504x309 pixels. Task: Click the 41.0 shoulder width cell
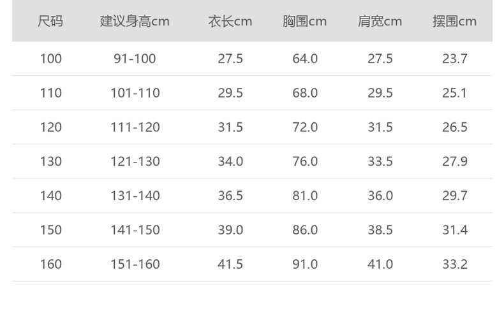coord(380,264)
